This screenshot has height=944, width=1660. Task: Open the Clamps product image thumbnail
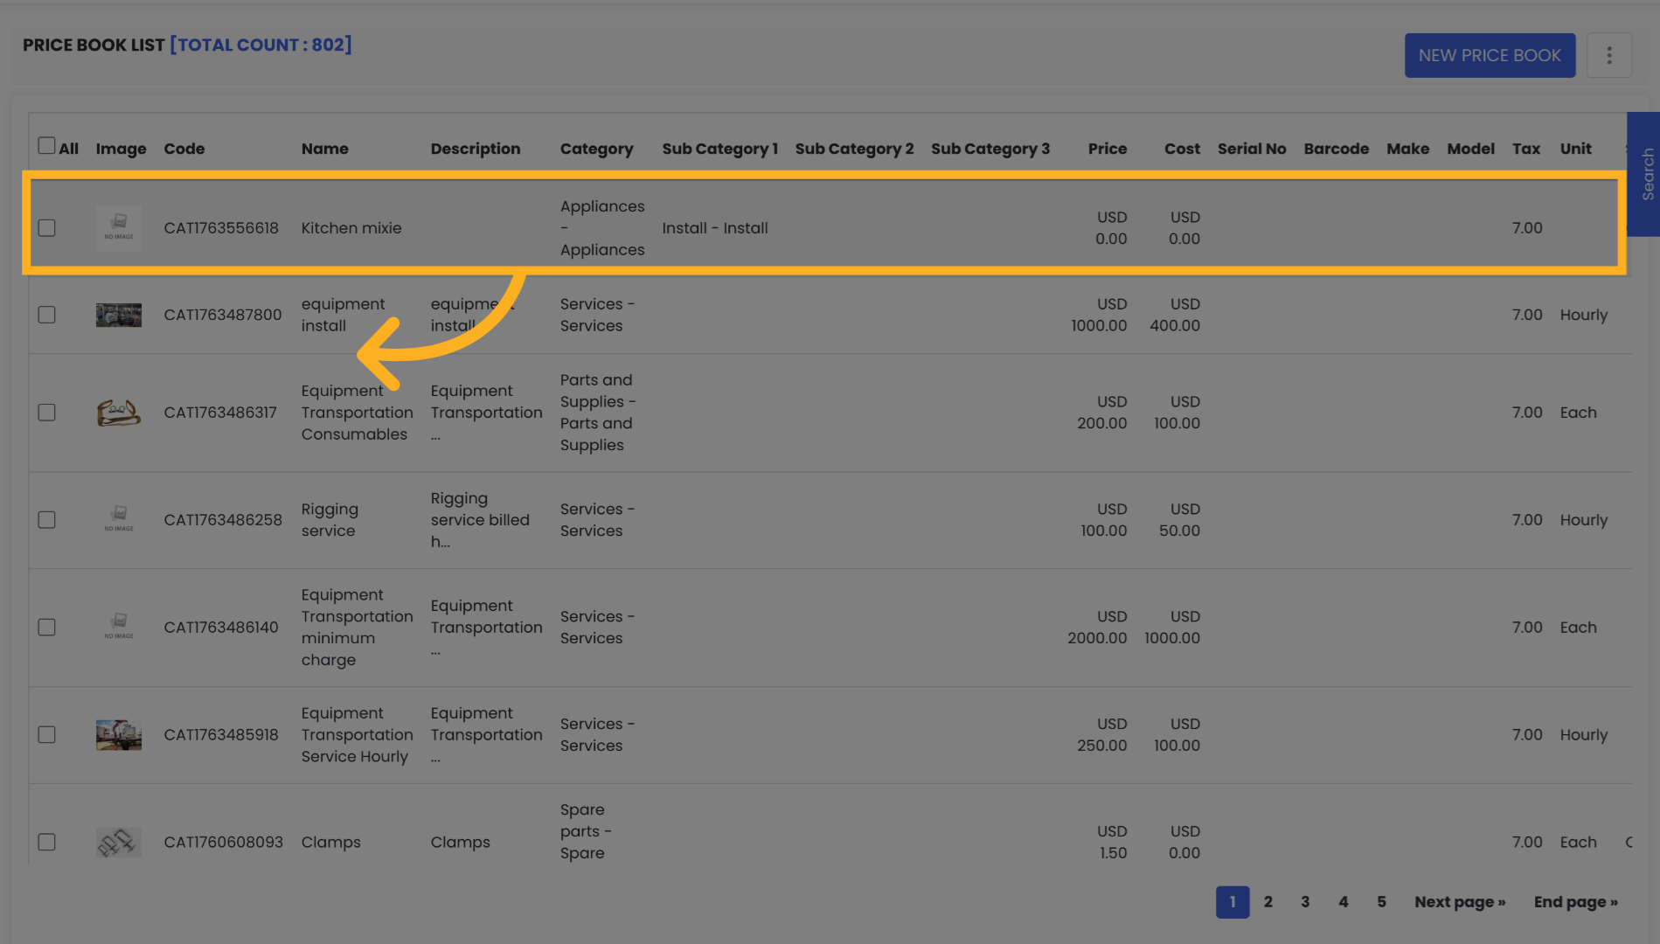point(118,842)
